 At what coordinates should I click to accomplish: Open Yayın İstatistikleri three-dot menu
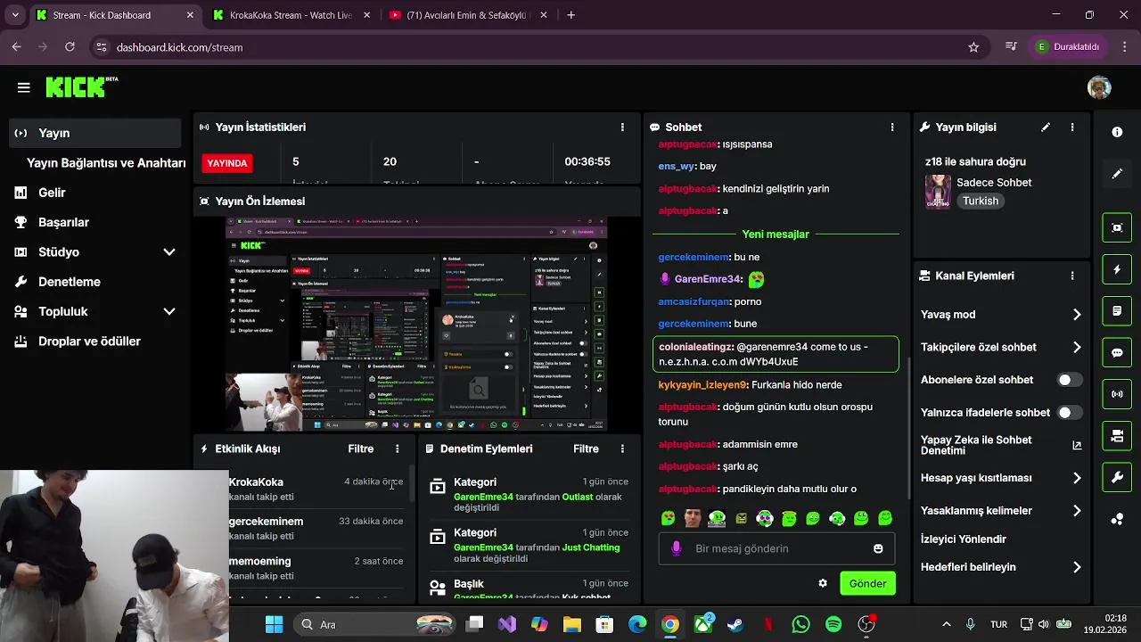622,128
